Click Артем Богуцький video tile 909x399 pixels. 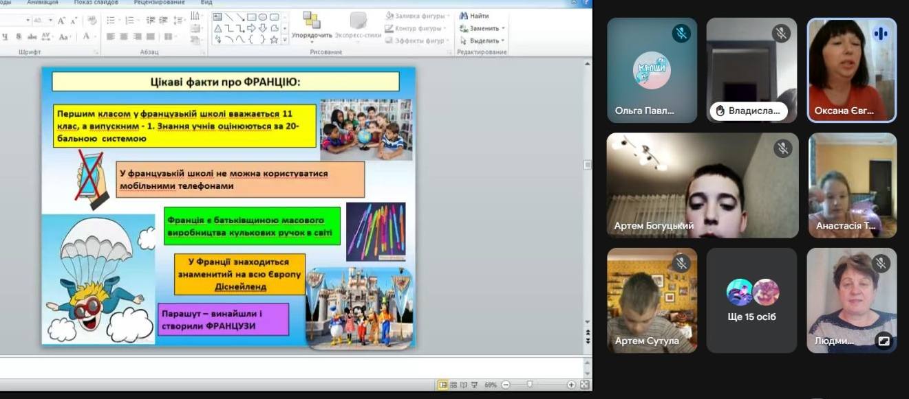[x=703, y=185]
